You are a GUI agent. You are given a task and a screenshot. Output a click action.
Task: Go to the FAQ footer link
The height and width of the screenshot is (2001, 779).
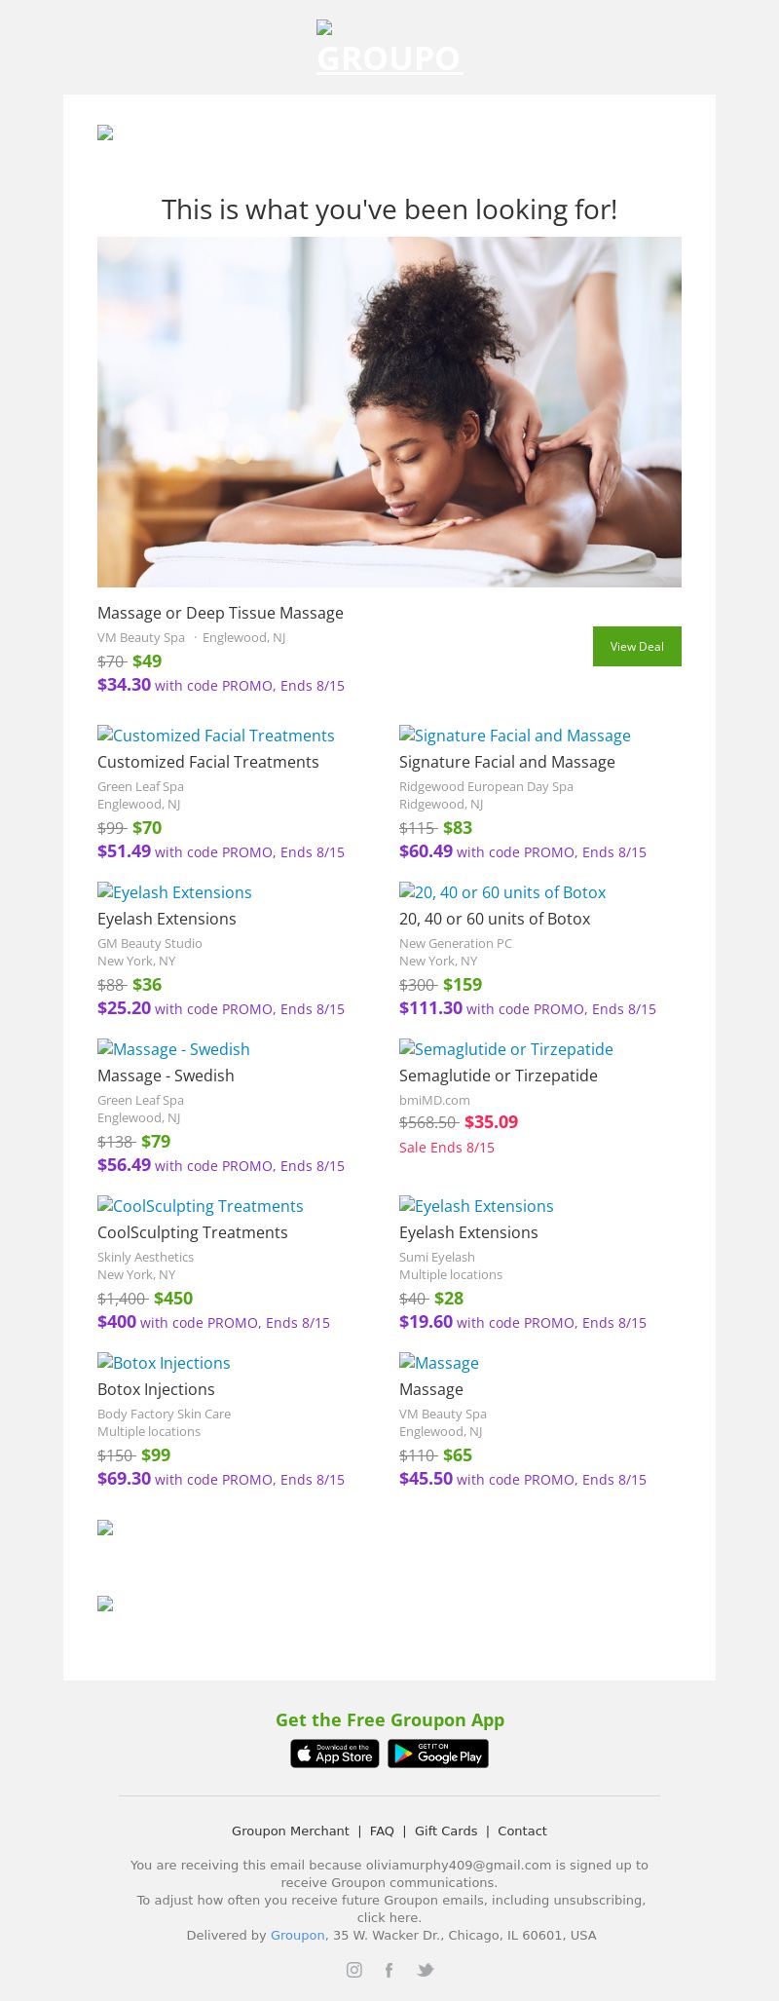point(382,1831)
